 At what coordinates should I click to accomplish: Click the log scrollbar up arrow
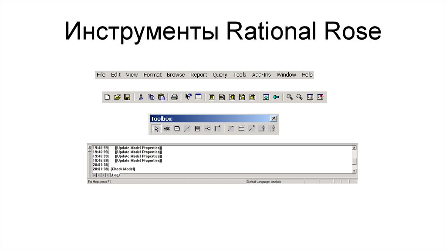point(354,148)
